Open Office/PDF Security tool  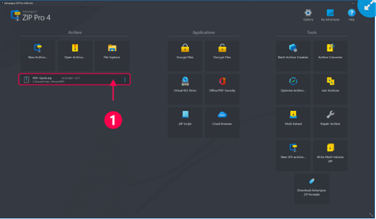coord(222,89)
